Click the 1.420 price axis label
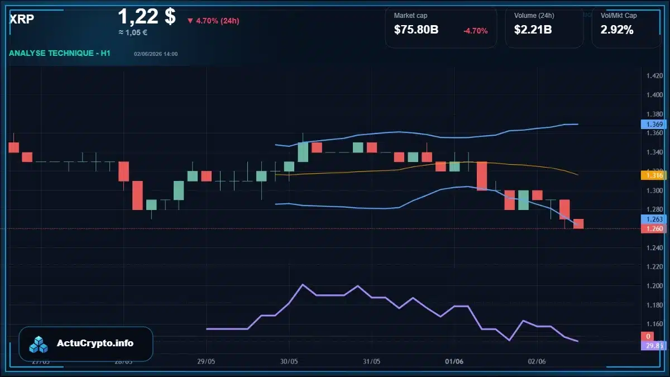This screenshot has height=377, width=670. [x=654, y=76]
